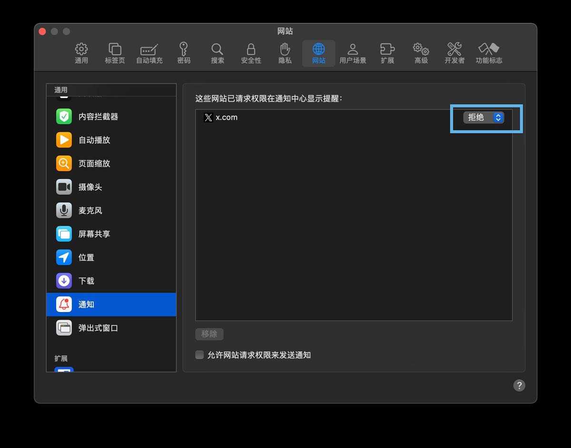The width and height of the screenshot is (571, 448).
Task: Select the 开发者 (Developer) settings icon
Action: [x=454, y=52]
